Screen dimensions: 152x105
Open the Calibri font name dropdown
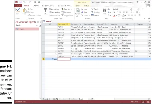(x=130, y=9)
